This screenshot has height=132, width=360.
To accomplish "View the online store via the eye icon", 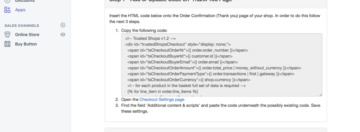I will pyautogui.click(x=63, y=35).
